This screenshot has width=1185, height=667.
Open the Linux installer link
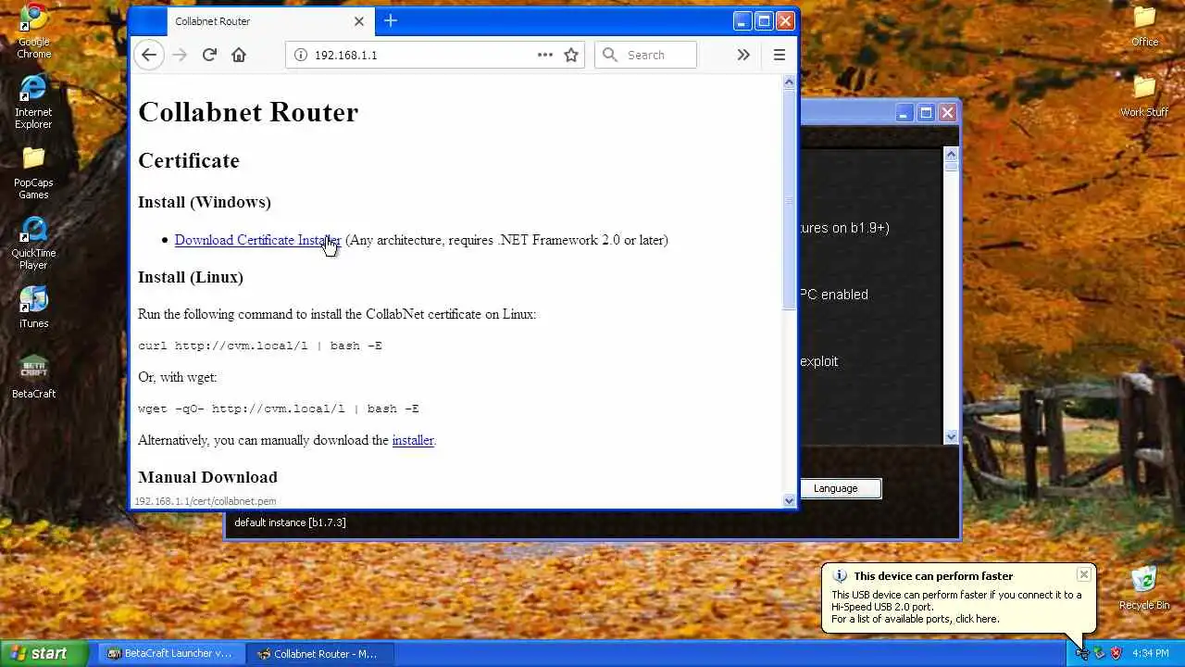(x=413, y=440)
